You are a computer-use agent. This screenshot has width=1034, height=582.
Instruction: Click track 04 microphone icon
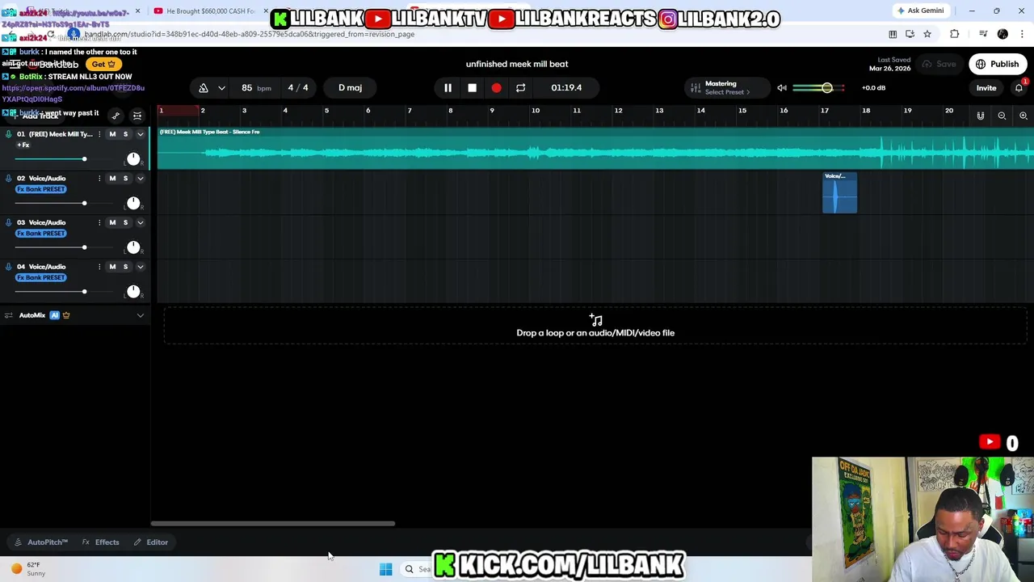coord(9,267)
